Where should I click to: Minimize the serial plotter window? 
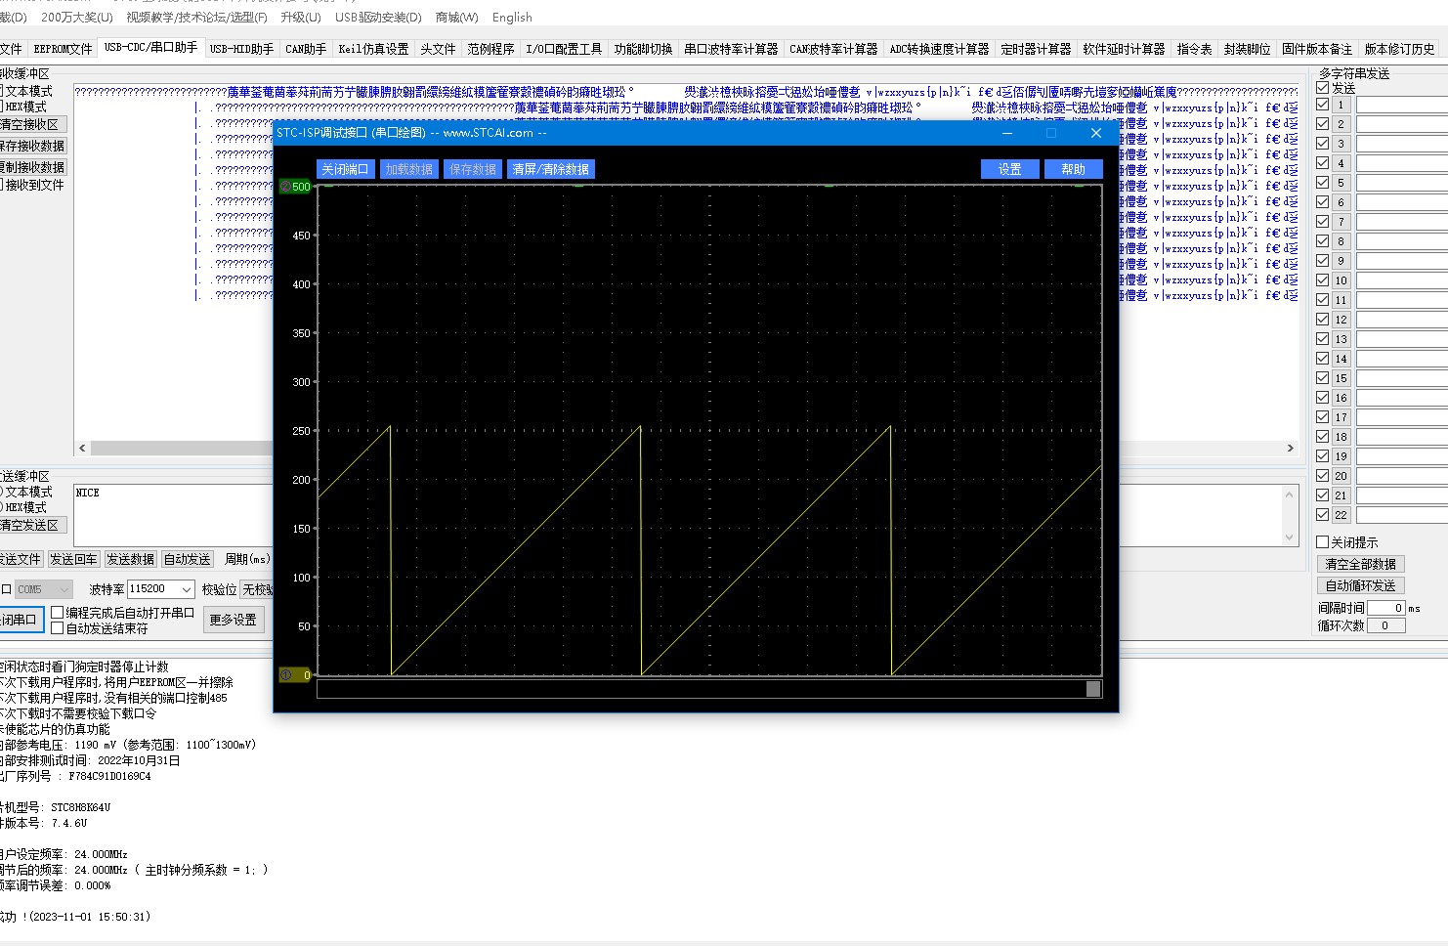[x=1007, y=133]
